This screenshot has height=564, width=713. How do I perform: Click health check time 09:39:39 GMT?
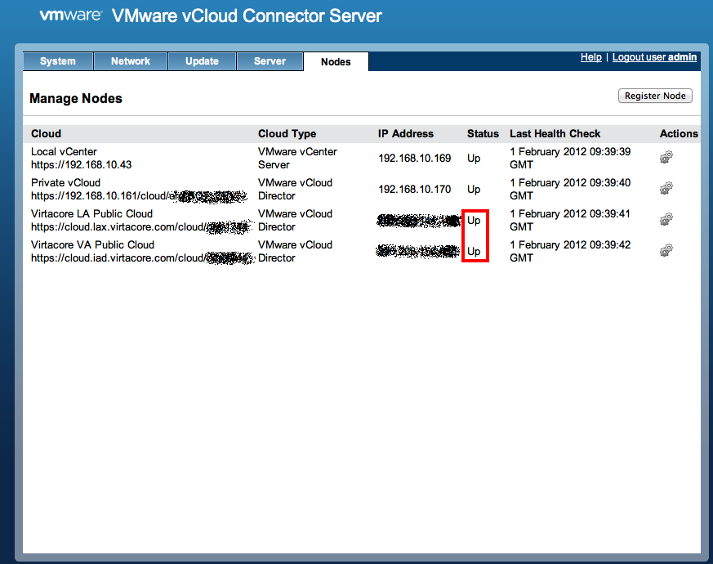(570, 158)
